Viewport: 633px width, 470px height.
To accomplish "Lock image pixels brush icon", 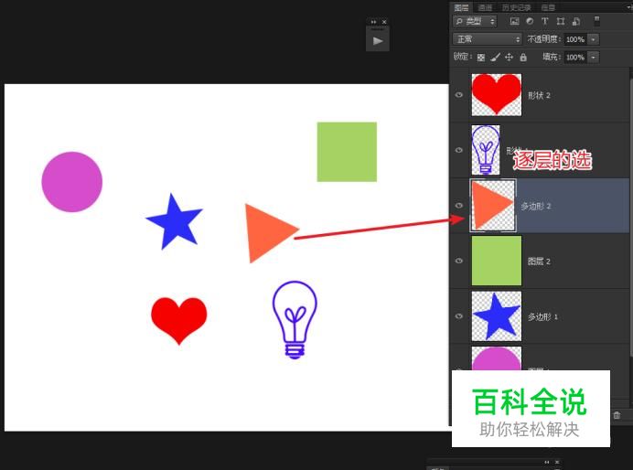I will click(495, 58).
